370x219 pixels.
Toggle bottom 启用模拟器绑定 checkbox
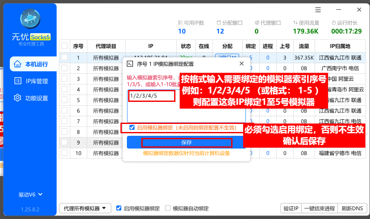(119, 208)
